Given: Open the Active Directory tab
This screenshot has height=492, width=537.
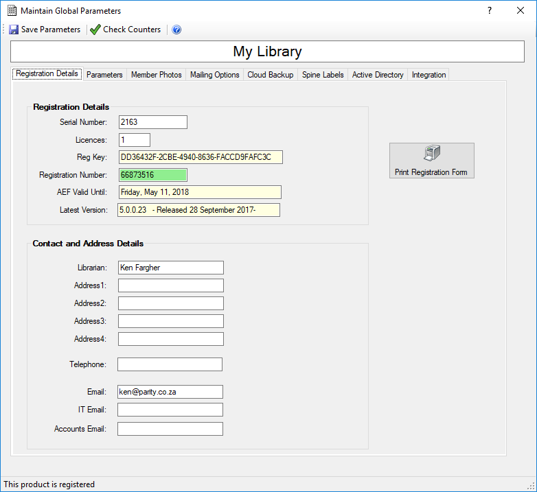Looking at the screenshot, I should [x=378, y=75].
